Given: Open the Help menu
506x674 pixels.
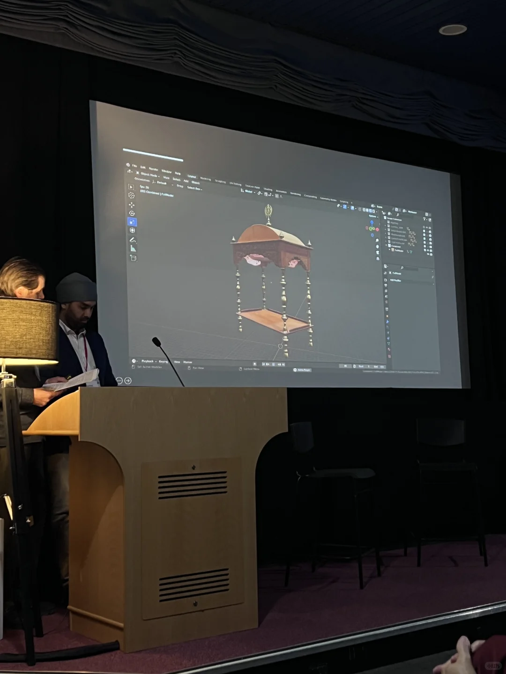Looking at the screenshot, I should (178, 173).
